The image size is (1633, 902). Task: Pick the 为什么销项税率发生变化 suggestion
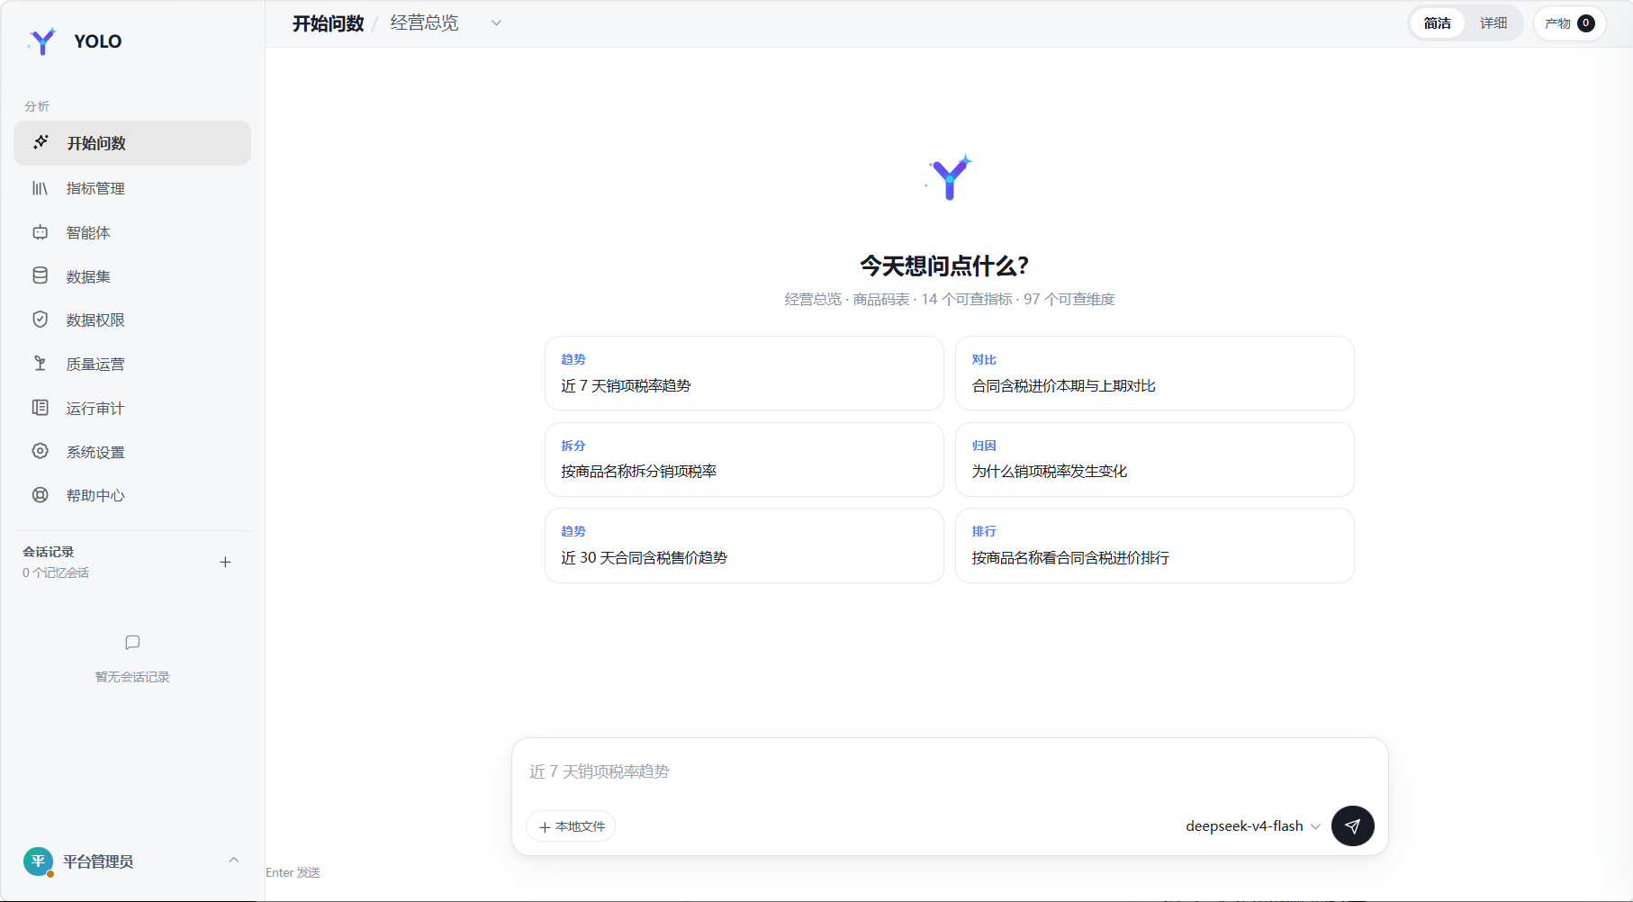(1155, 459)
